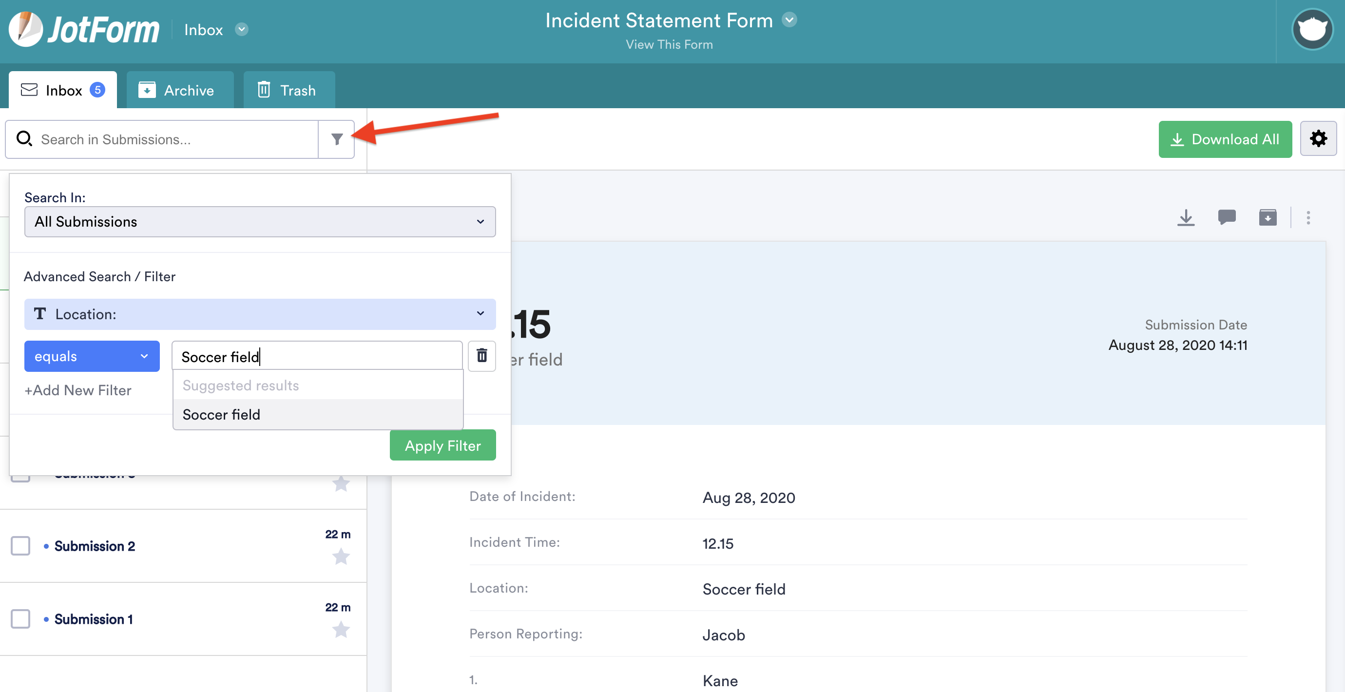The height and width of the screenshot is (692, 1345).
Task: Delete filter with the trash icon
Action: click(x=481, y=356)
